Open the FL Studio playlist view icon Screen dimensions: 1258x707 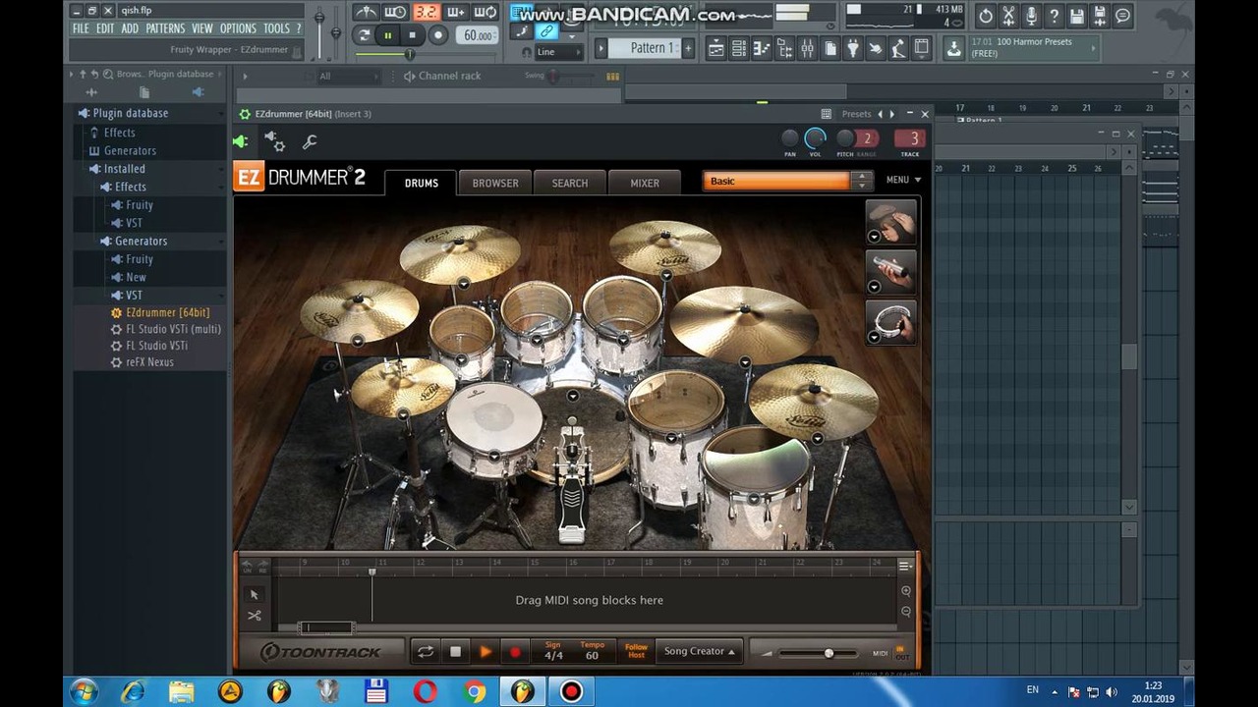(716, 48)
